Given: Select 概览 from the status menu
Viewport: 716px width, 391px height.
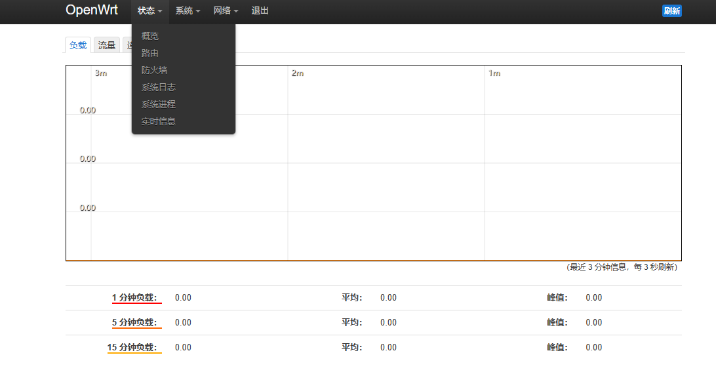Looking at the screenshot, I should pos(183,36).
